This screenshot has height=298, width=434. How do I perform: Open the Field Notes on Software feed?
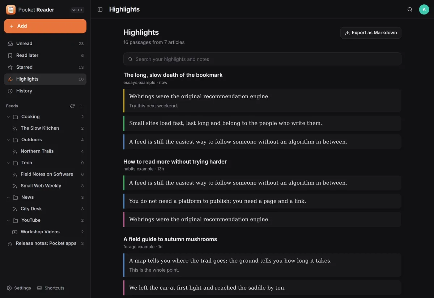coord(48,174)
